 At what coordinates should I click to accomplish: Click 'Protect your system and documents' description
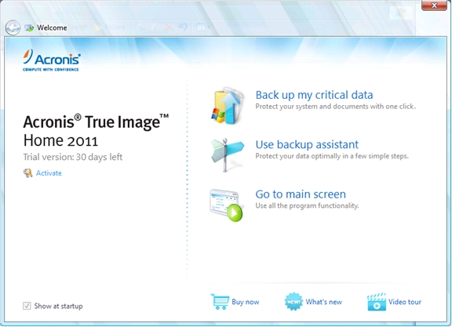pyautogui.click(x=336, y=107)
